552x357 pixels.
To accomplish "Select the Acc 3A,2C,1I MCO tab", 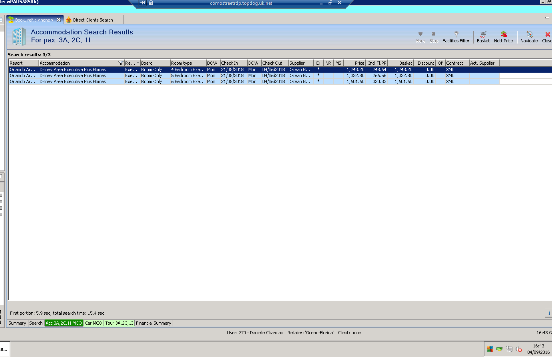I will (64, 323).
